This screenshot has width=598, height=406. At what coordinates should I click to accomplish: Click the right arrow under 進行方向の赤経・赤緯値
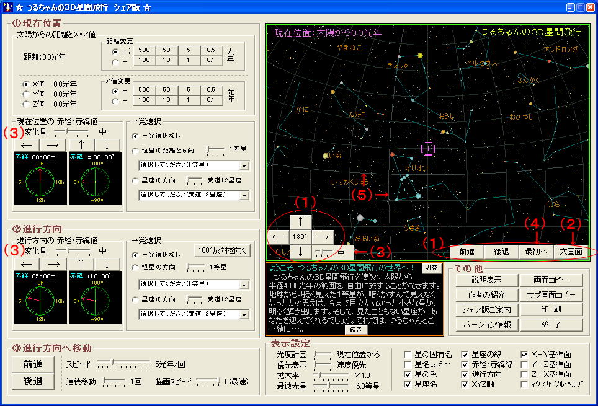click(x=52, y=263)
